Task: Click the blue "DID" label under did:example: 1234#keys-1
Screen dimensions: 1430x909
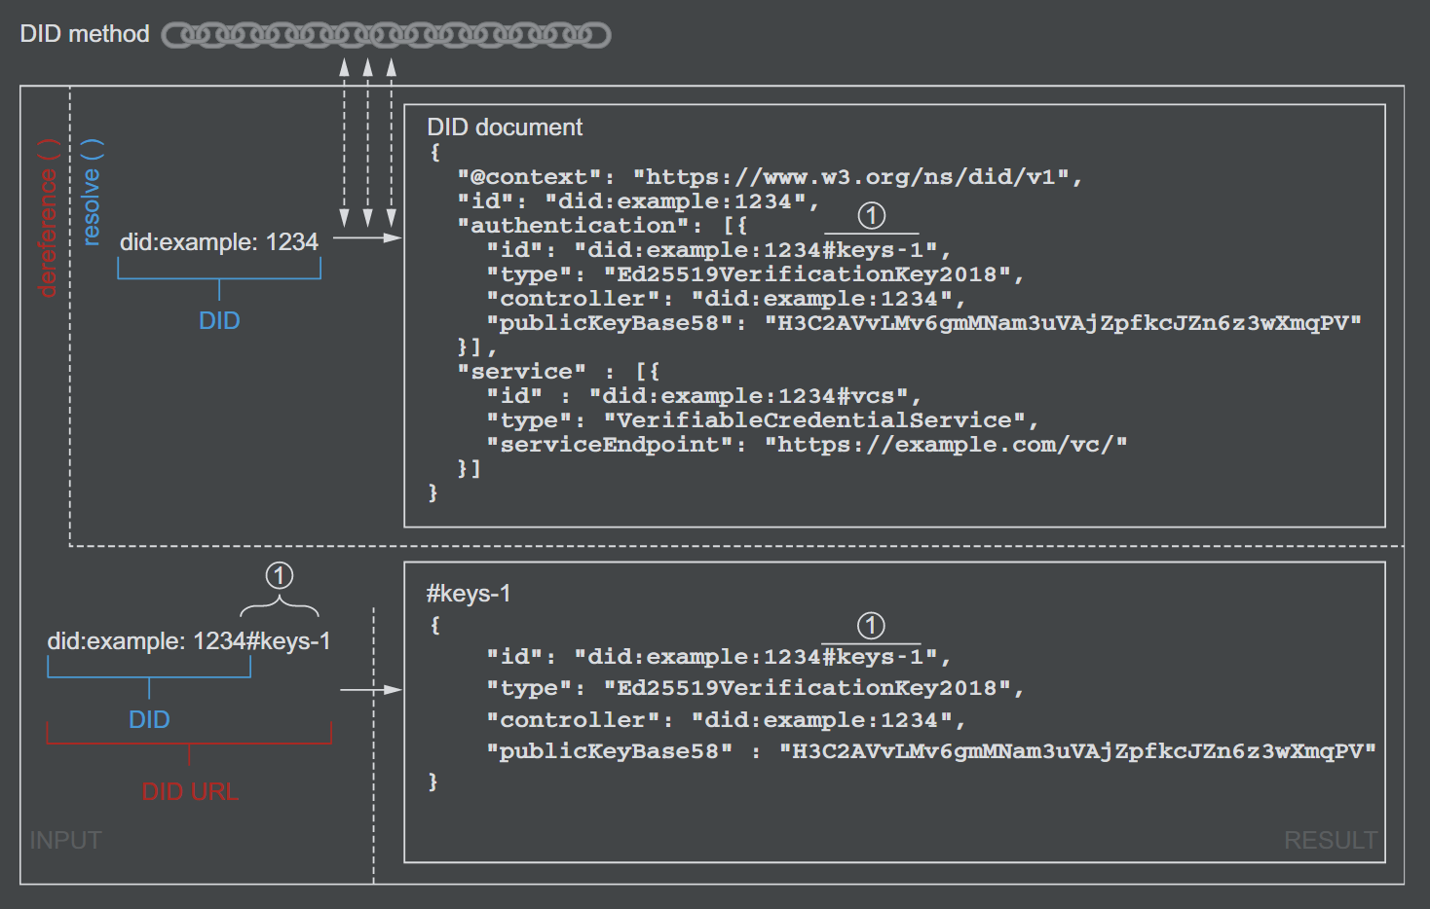Action: coord(149,719)
